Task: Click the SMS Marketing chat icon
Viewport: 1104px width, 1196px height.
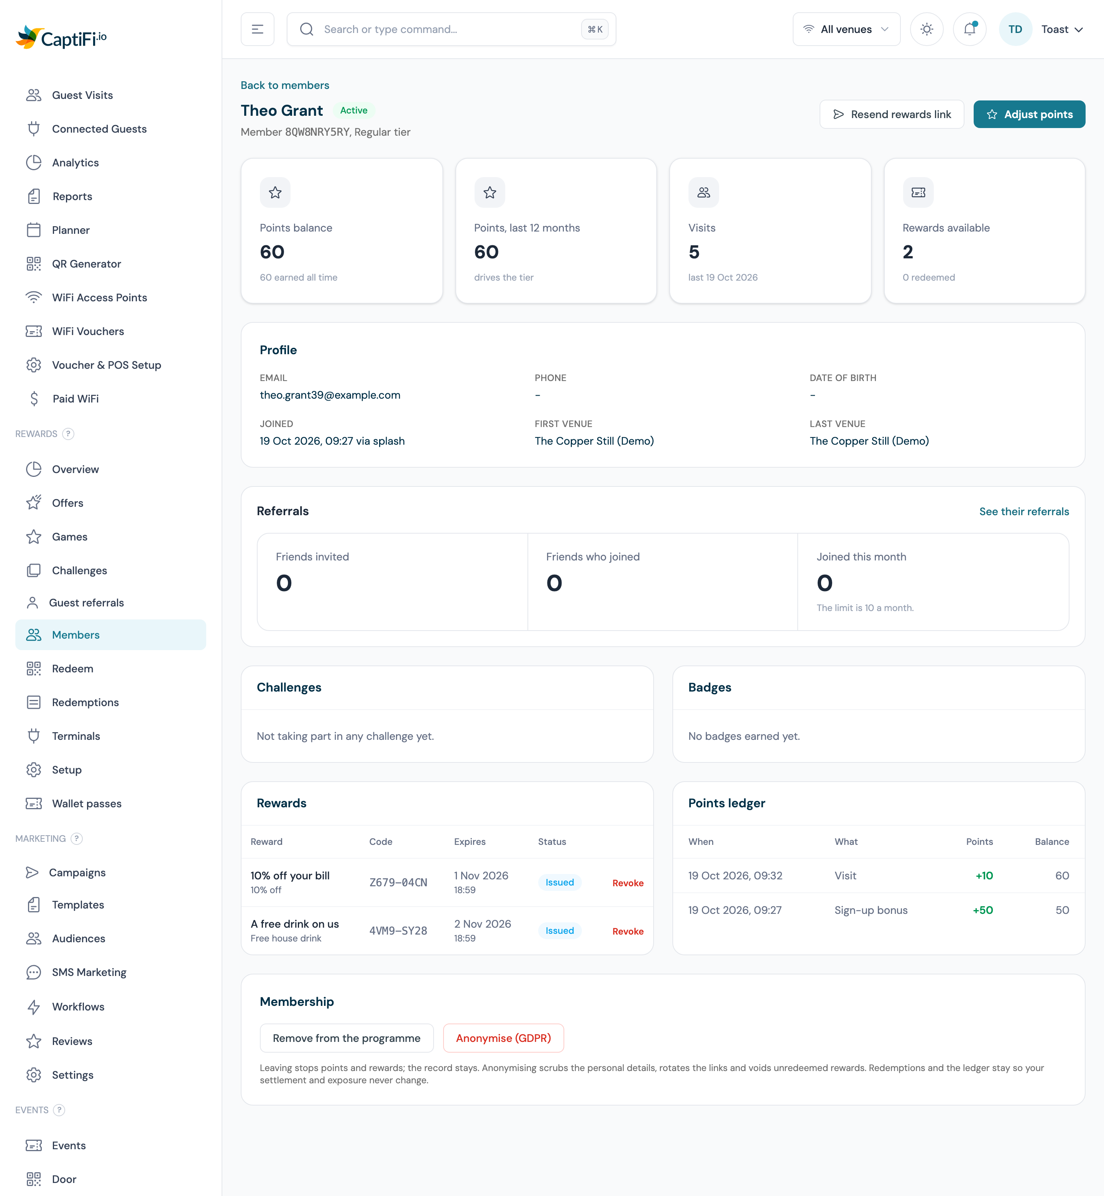Action: pyautogui.click(x=34, y=973)
